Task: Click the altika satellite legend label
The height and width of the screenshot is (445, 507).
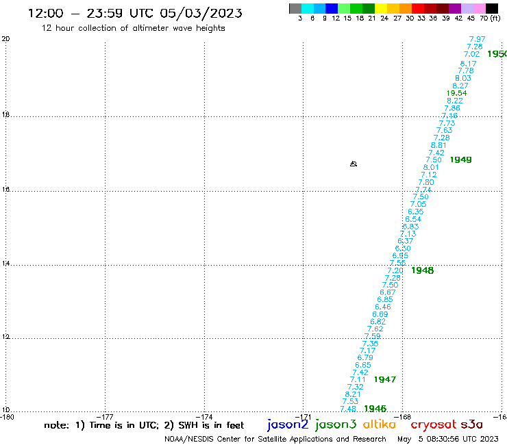Action: [x=380, y=424]
